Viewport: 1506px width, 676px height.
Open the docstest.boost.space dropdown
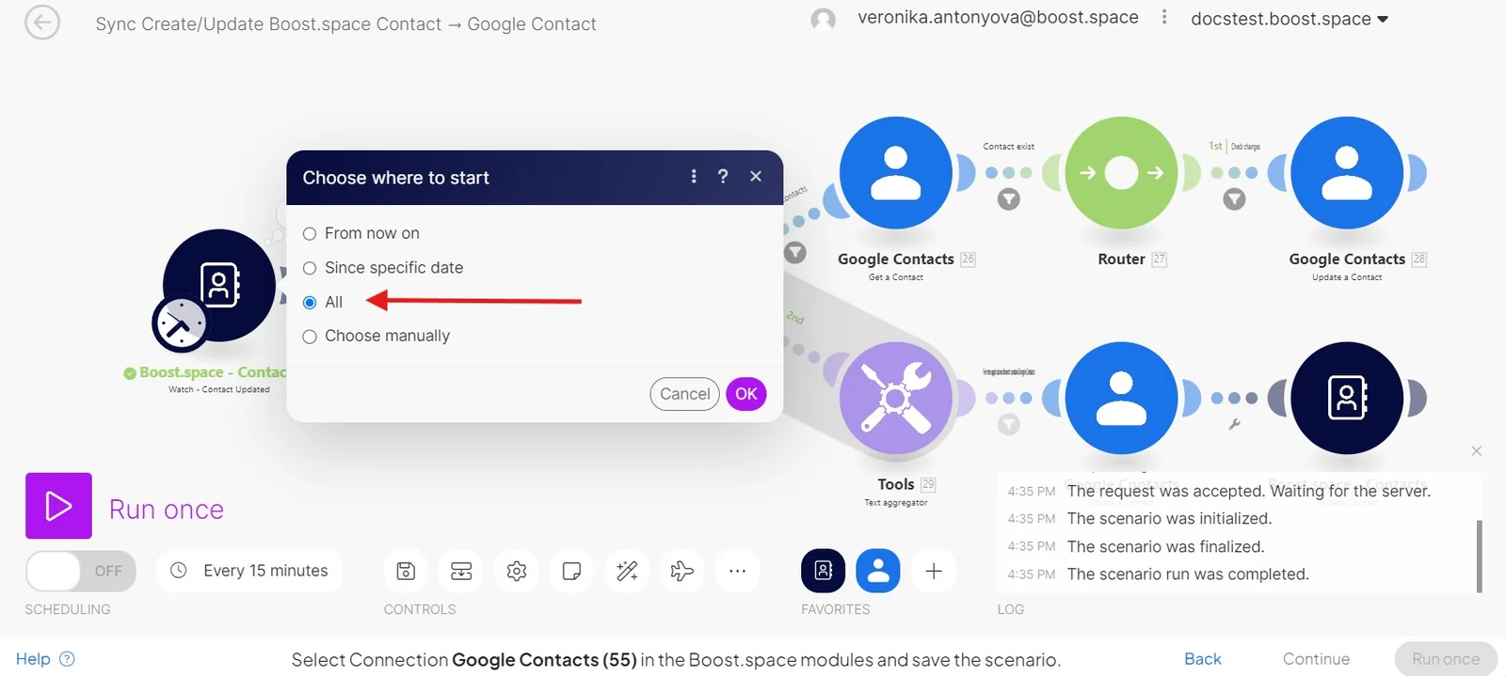point(1290,19)
